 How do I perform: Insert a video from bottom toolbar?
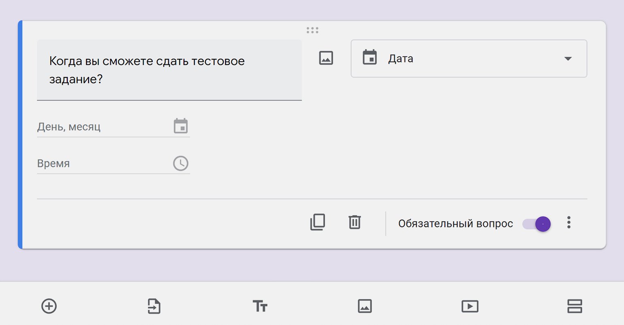(x=470, y=306)
